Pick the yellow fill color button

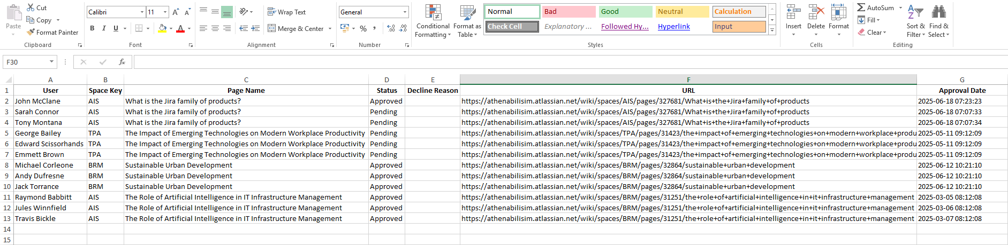coord(162,28)
